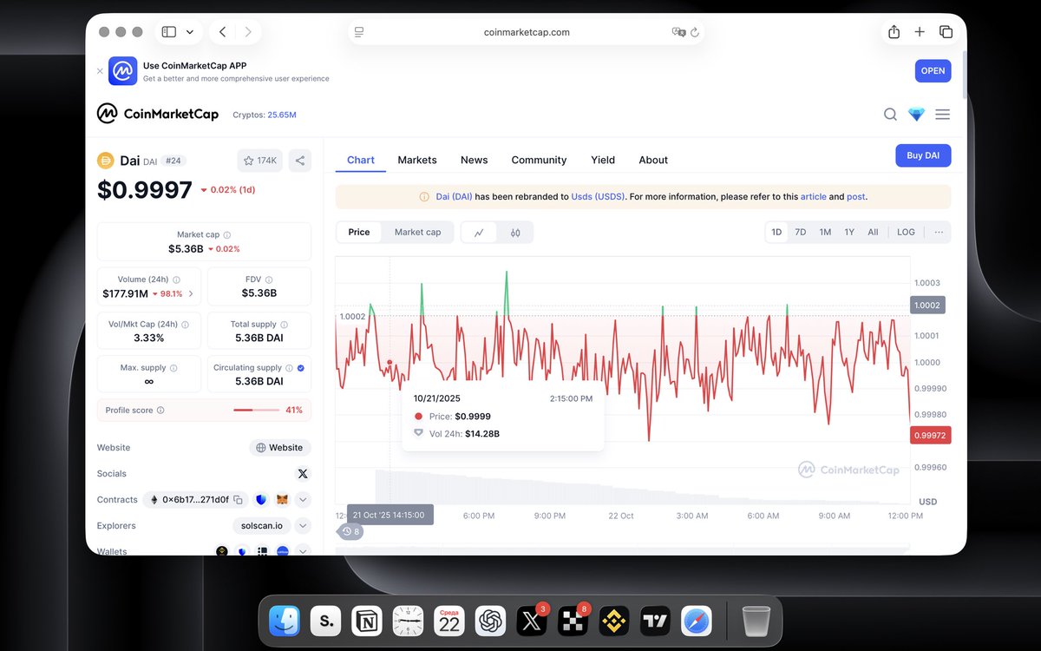This screenshot has height=651, width=1041.
Task: Add Dai to watchlist with star 174K
Action: tap(259, 161)
